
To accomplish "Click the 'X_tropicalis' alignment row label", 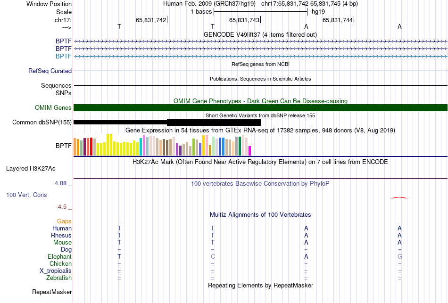I will point(56,271).
